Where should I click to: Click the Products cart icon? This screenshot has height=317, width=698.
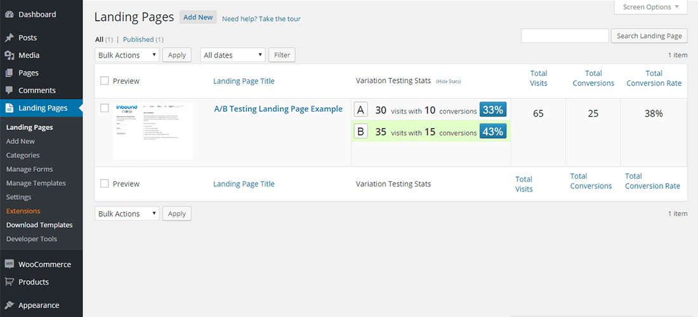[10, 282]
